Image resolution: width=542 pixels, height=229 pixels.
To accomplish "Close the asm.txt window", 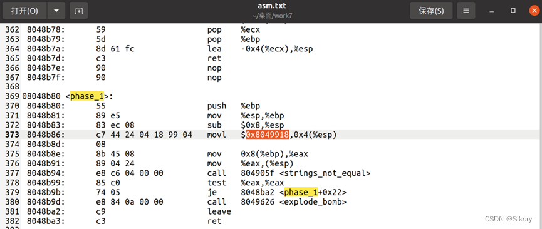I will (534, 11).
